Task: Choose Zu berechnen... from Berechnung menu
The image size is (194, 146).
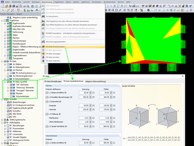Action: click(x=73, y=16)
